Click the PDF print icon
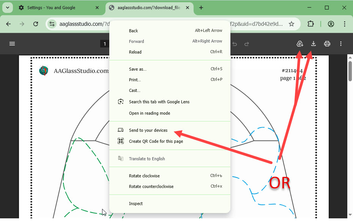Viewport: 353px width, 221px height. 327,44
